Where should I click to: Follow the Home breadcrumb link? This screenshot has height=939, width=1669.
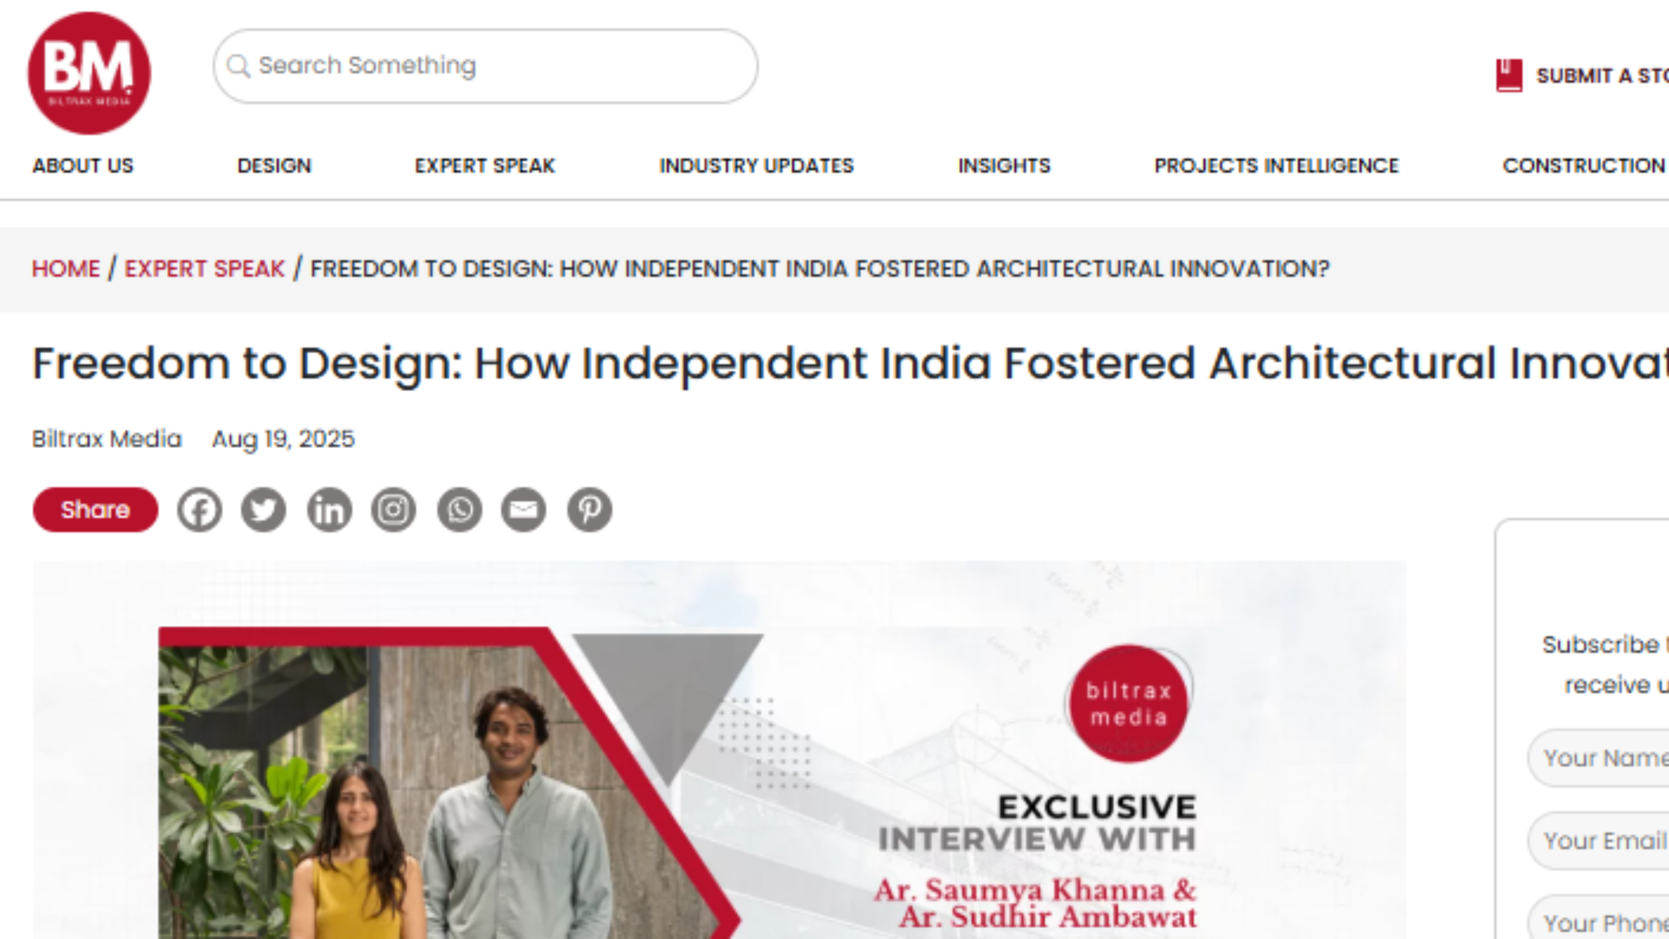coord(66,269)
